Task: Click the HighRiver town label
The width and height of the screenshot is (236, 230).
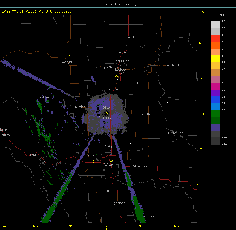Action: coord(118,203)
